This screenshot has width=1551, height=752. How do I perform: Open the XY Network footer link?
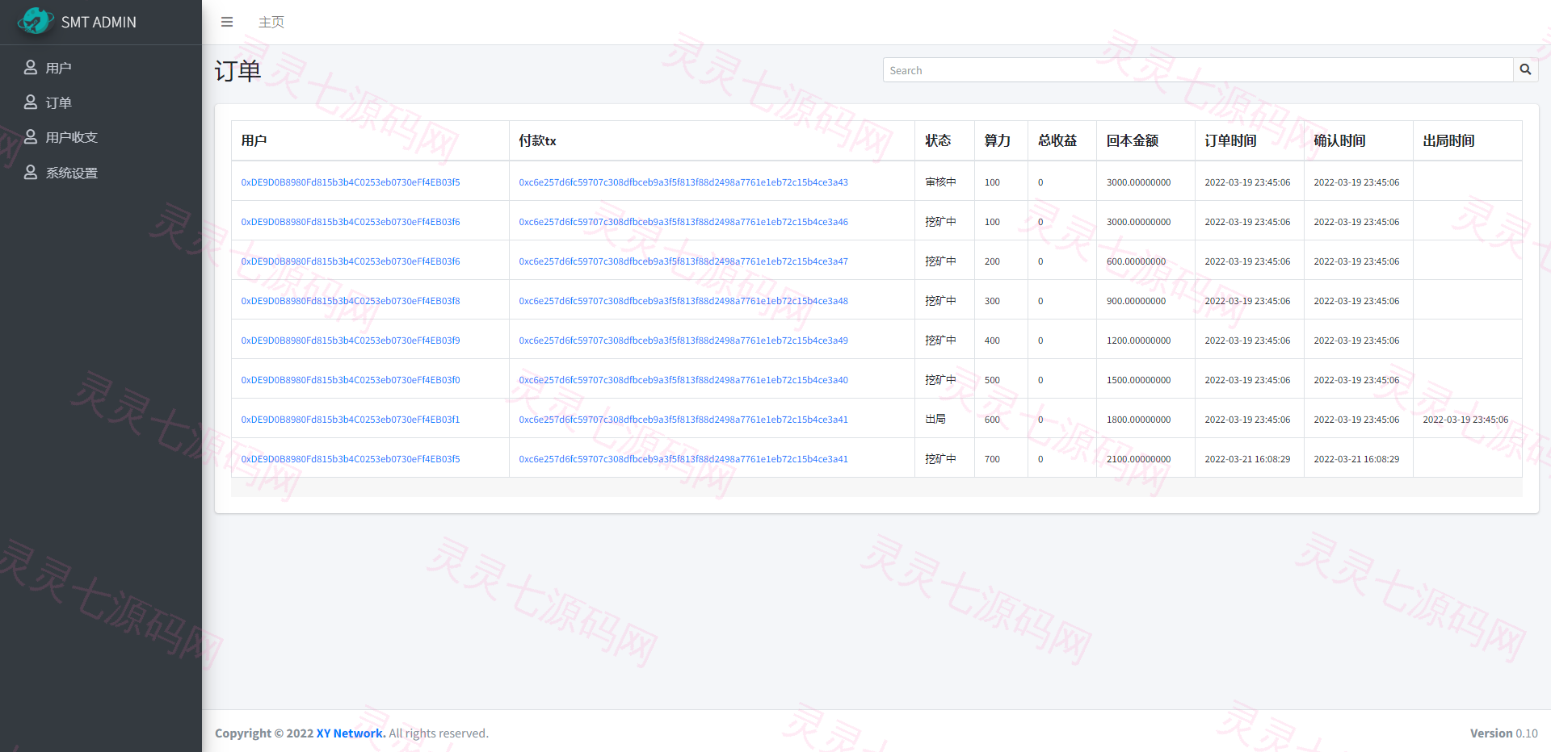pos(351,733)
